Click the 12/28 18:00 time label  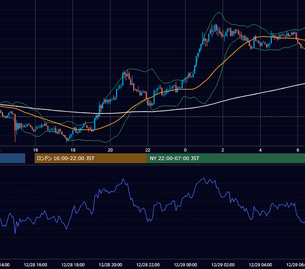click(x=73, y=265)
